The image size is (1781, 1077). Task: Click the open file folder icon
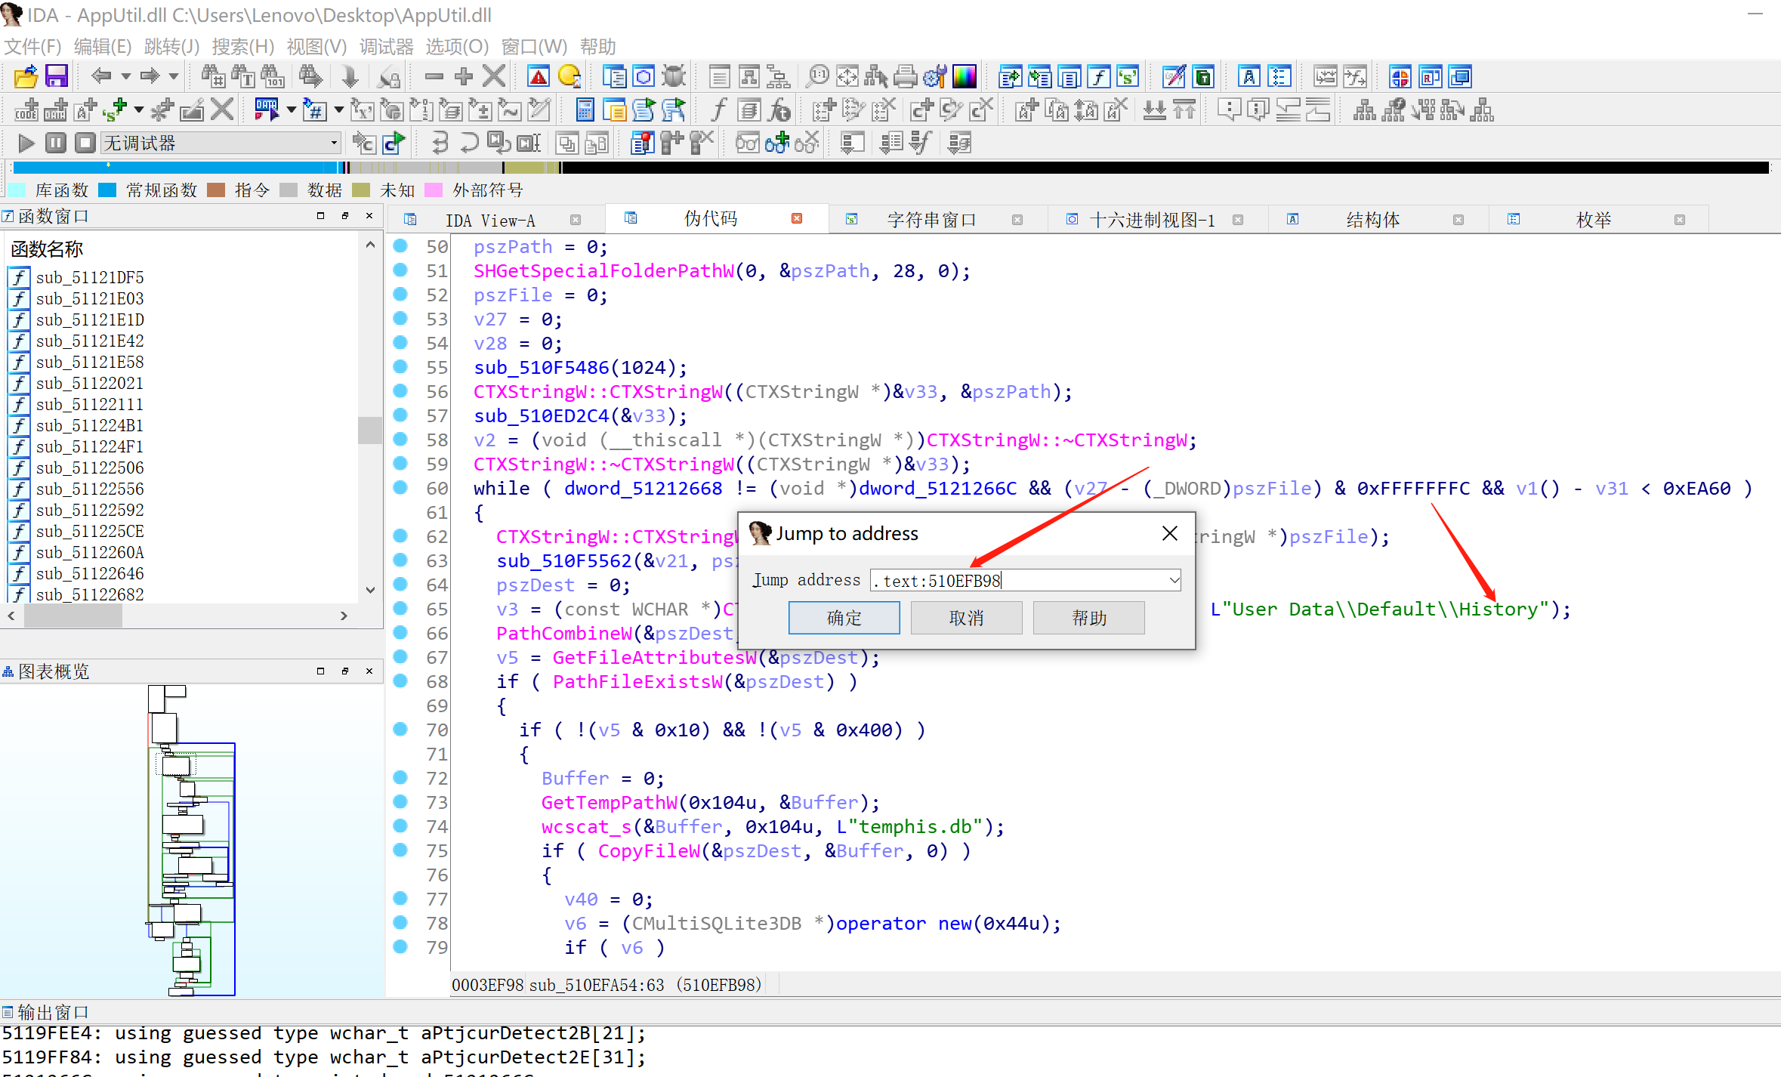[26, 76]
